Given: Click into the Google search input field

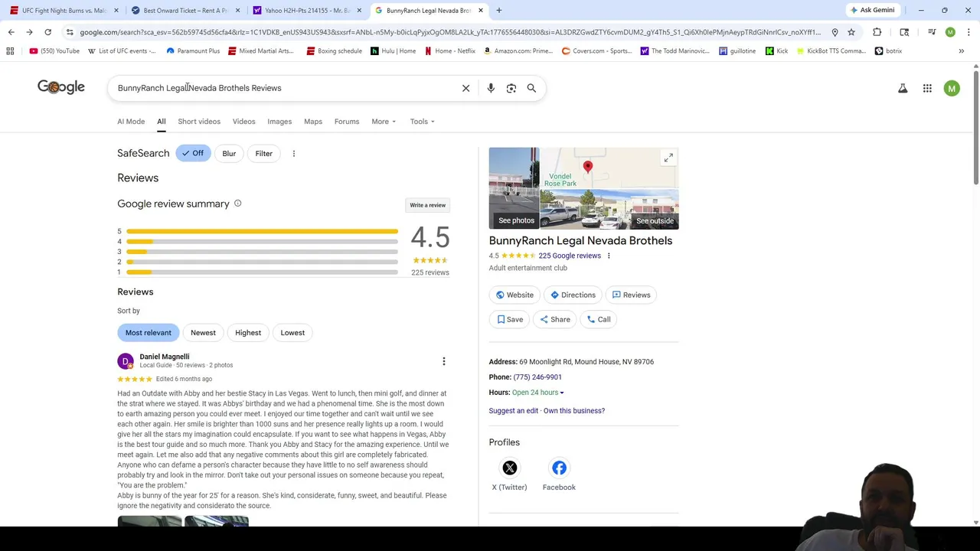Looking at the screenshot, I should pyautogui.click(x=283, y=88).
